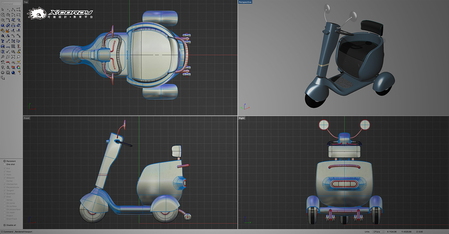Screen dimensions: 449x234
Task: Click the orange Explode tool icon
Action: tap(8, 31)
